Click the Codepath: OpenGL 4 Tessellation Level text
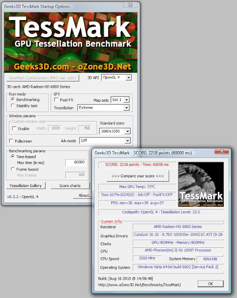Screen dimensions: 237x298 161,212
